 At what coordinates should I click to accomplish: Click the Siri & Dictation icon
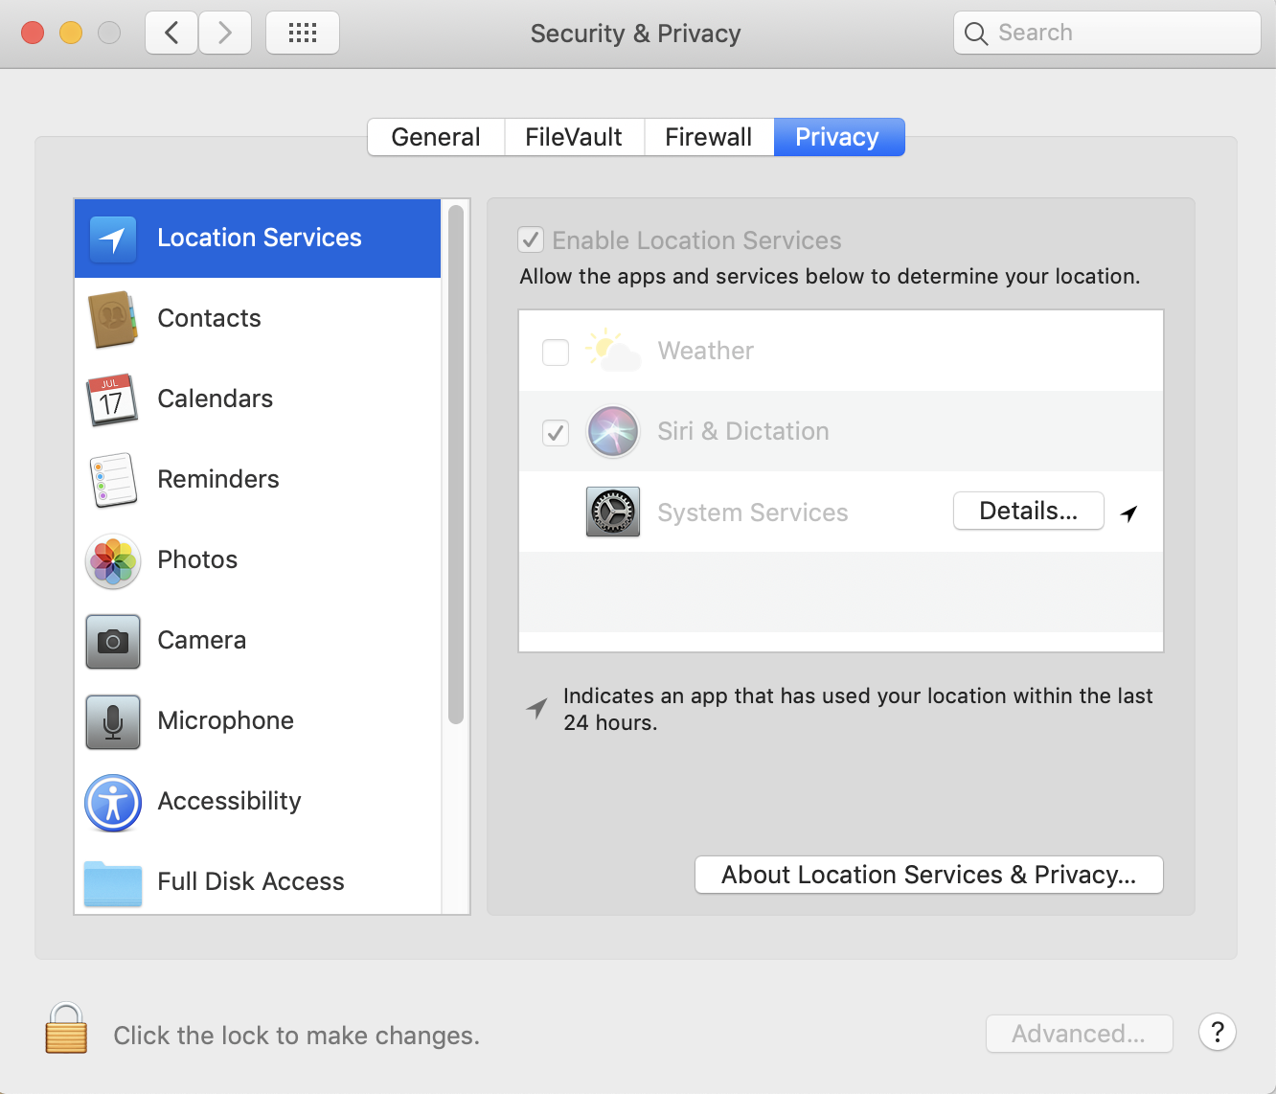coord(613,431)
